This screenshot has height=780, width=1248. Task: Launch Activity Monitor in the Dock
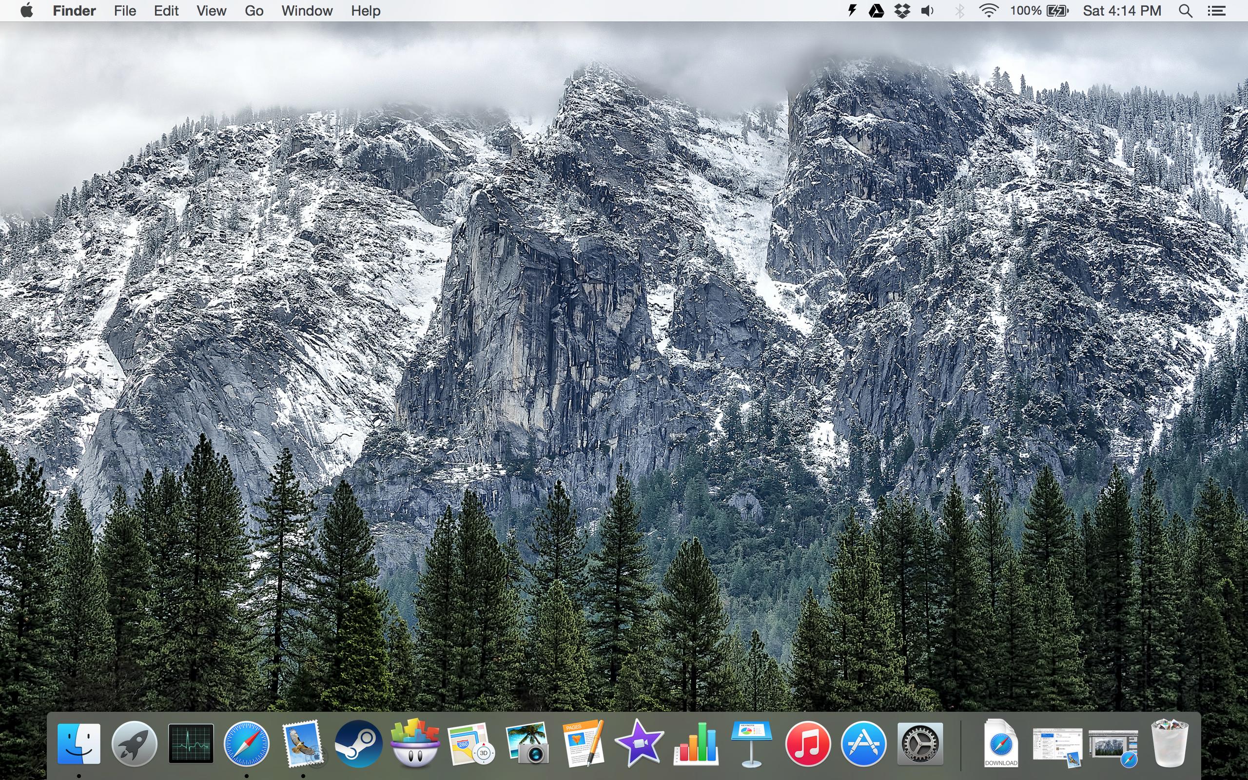pyautogui.click(x=191, y=743)
